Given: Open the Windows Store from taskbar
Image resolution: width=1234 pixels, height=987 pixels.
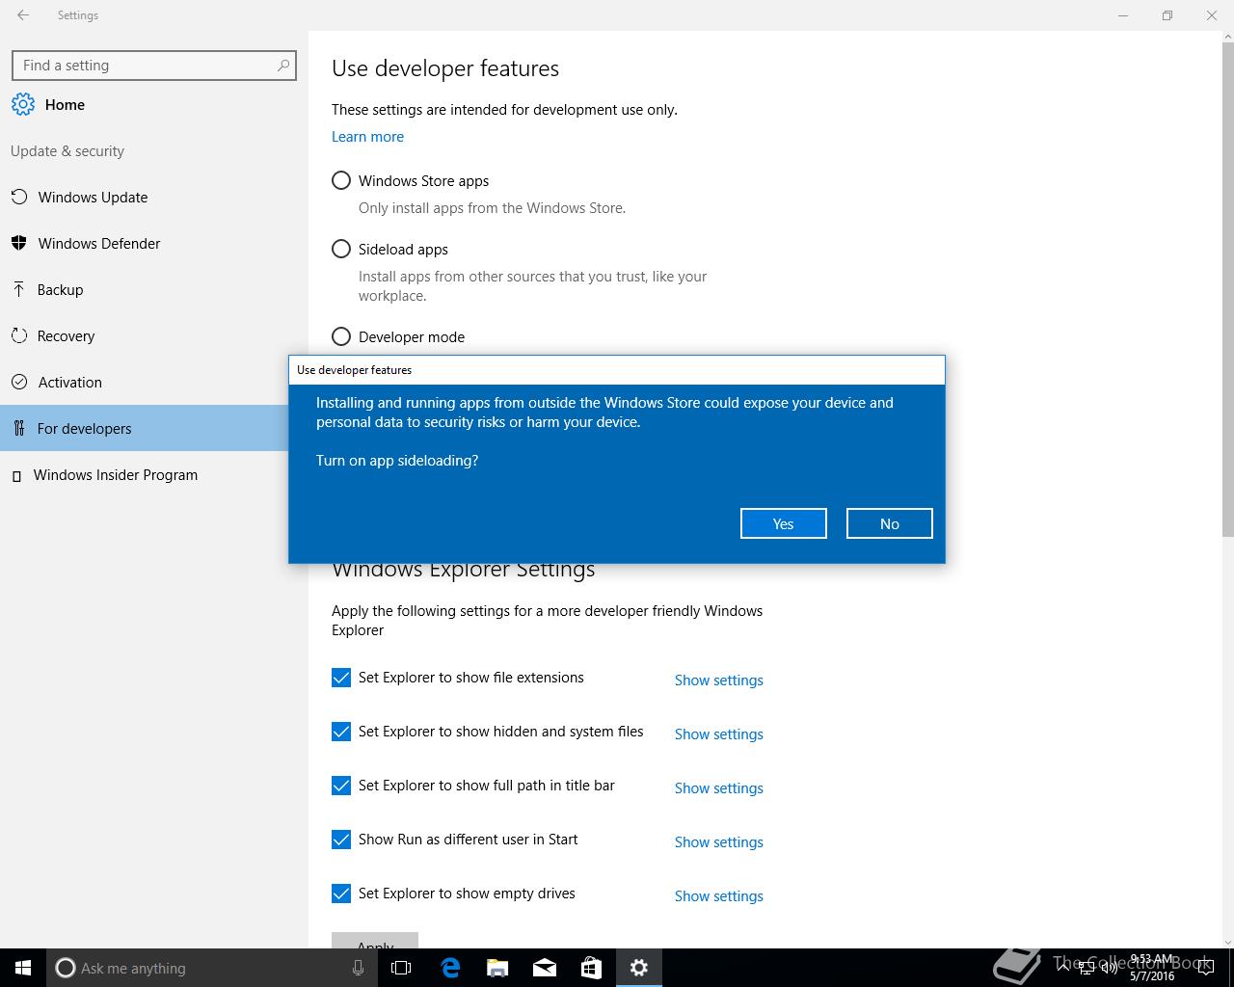Looking at the screenshot, I should 591,968.
